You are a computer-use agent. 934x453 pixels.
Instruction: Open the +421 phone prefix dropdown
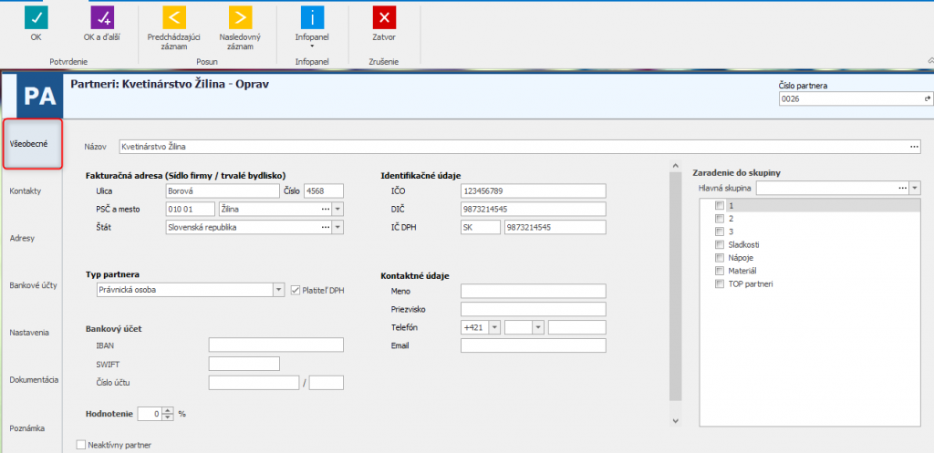pos(493,327)
